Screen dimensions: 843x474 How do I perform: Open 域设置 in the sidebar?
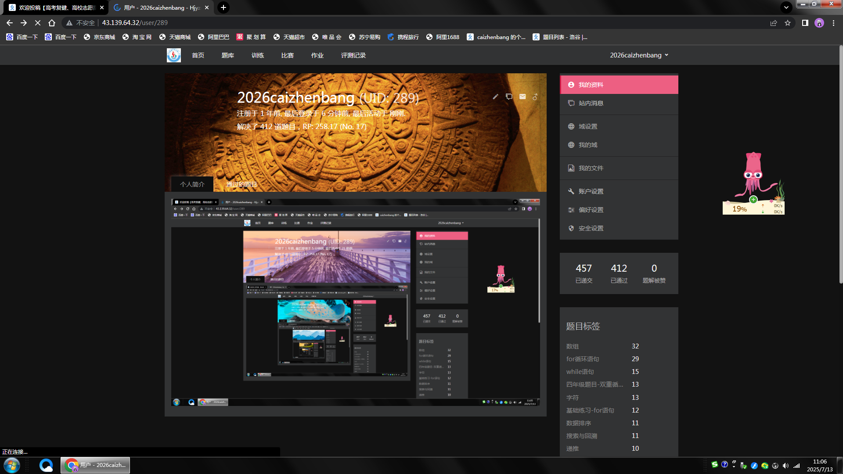[x=619, y=126]
